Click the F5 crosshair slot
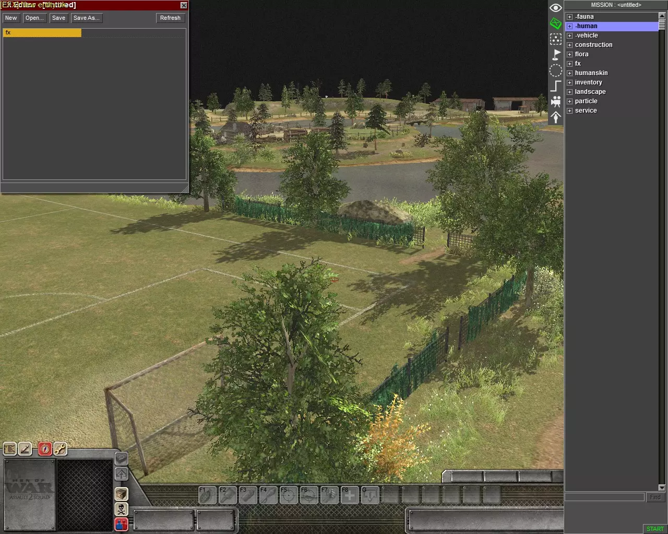The height and width of the screenshot is (534, 668). [289, 495]
